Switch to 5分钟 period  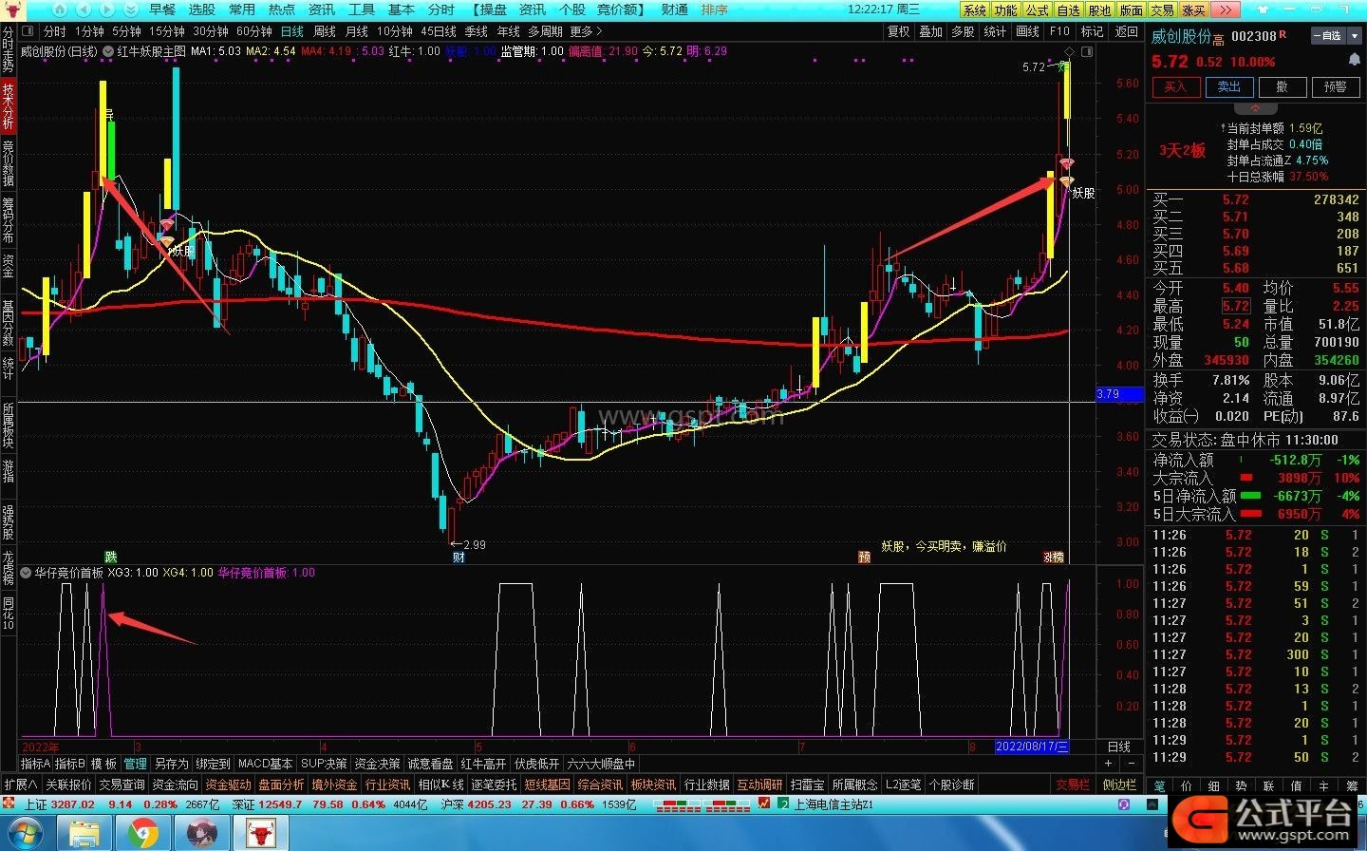click(126, 31)
